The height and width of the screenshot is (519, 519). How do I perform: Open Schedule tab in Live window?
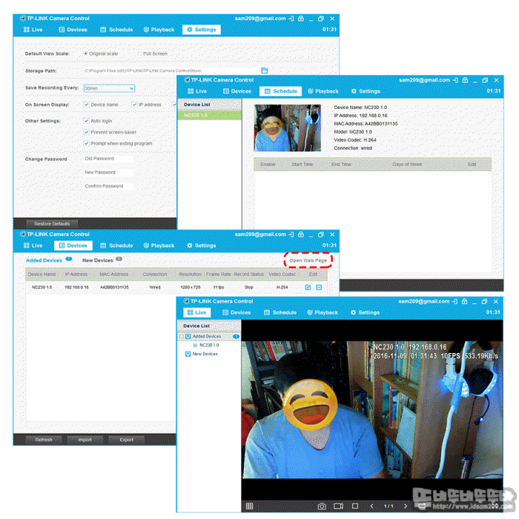pyautogui.click(x=280, y=312)
